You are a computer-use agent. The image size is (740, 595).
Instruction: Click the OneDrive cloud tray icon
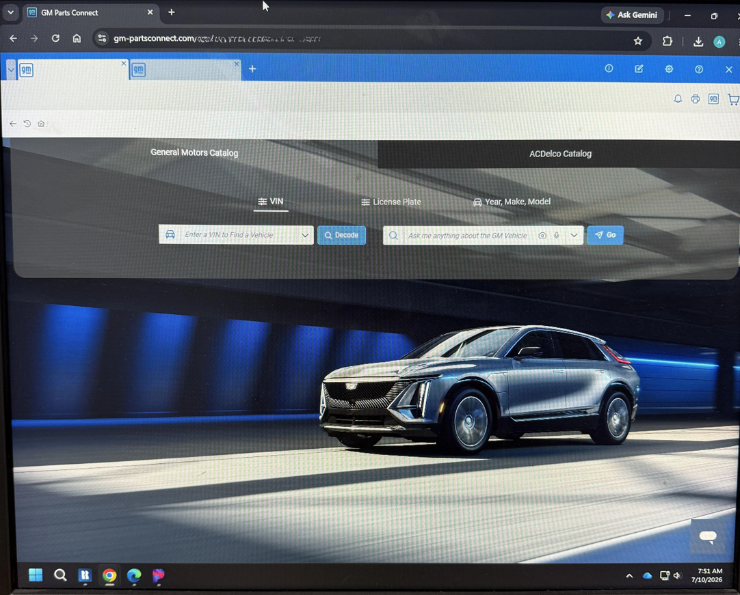(x=647, y=576)
